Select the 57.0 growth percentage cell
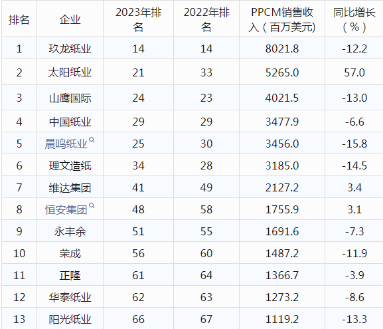Viewport: 383px width, 329px height. 354,72
